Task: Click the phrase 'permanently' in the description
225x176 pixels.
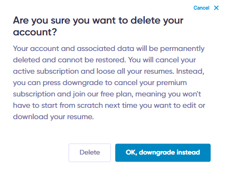Action: point(182,49)
